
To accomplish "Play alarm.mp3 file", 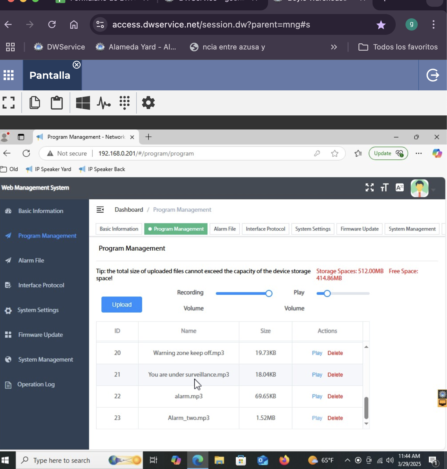I will pos(317,396).
